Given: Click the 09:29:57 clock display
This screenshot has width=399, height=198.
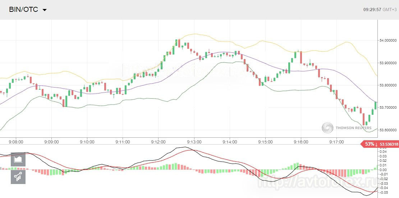Looking at the screenshot, I should point(372,10).
